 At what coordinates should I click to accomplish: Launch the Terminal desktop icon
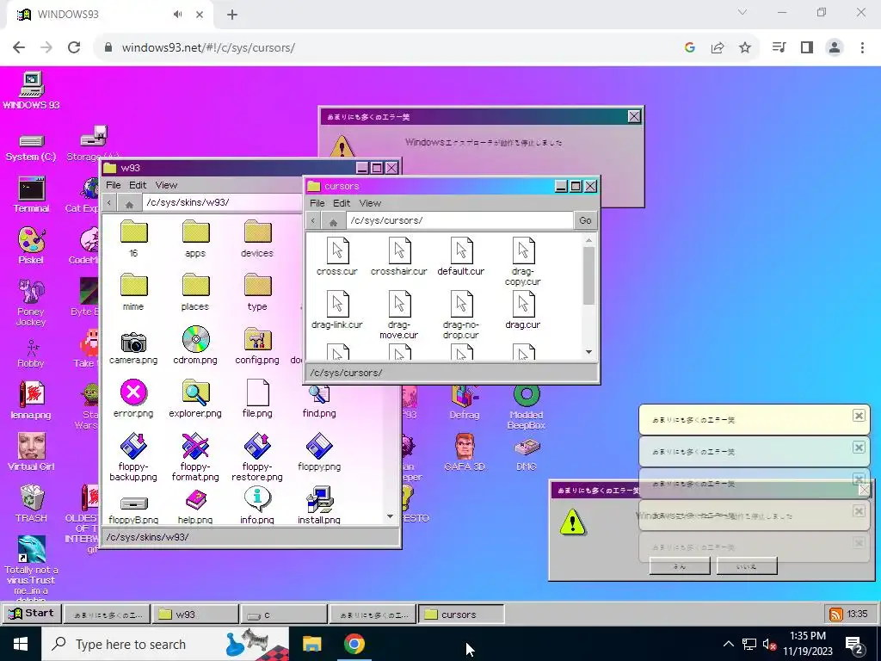tap(32, 195)
